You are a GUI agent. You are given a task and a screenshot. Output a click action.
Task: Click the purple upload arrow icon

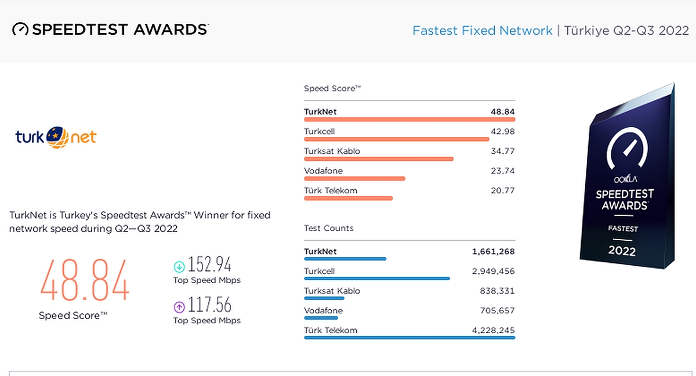179,306
